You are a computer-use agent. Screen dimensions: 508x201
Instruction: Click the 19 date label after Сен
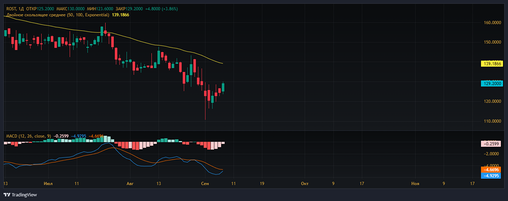pyautogui.click(x=262, y=184)
